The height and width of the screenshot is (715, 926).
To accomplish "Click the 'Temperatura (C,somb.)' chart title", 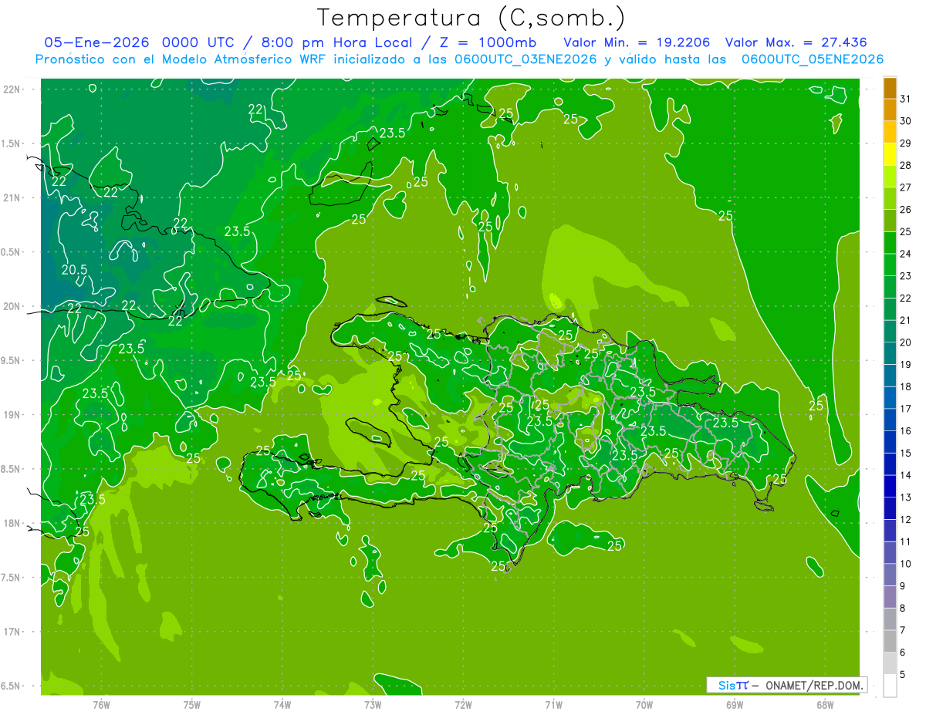I will 471,18.
